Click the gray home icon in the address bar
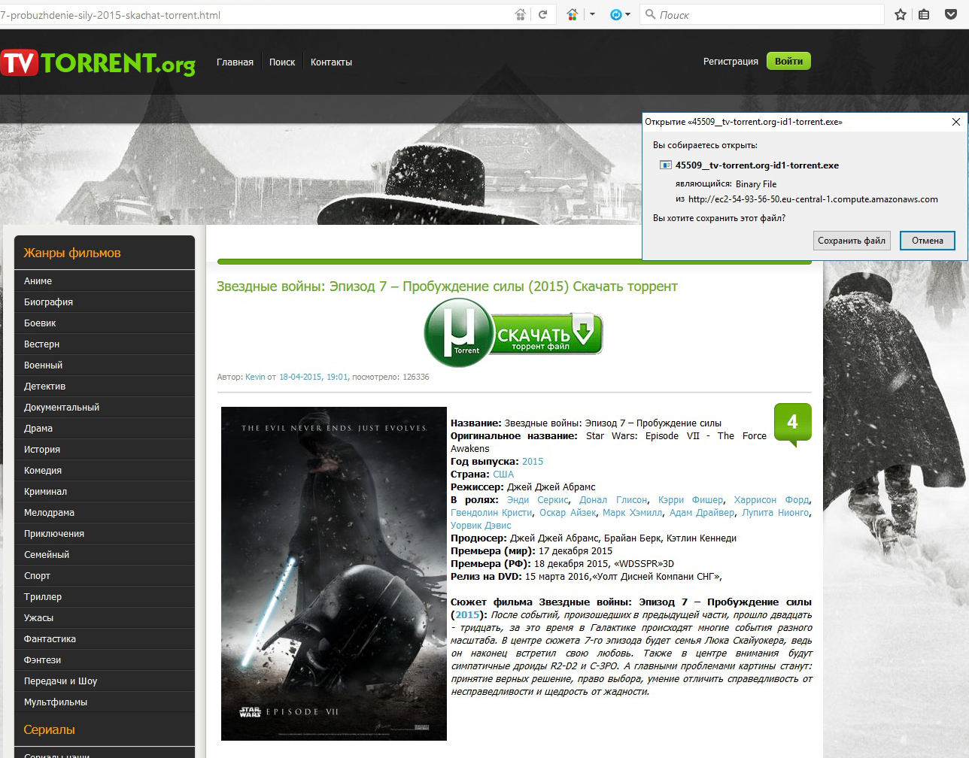Image resolution: width=969 pixels, height=758 pixels. [x=520, y=14]
